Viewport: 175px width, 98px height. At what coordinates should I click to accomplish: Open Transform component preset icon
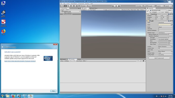[x=170, y=14]
